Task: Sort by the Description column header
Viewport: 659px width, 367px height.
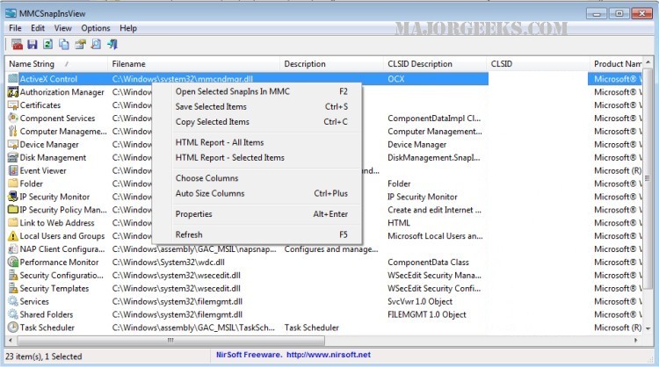Action: (x=331, y=64)
